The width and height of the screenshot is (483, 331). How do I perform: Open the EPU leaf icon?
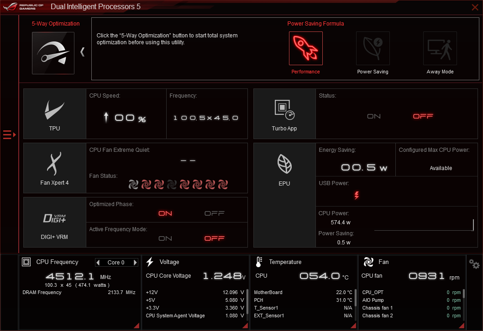pyautogui.click(x=284, y=164)
